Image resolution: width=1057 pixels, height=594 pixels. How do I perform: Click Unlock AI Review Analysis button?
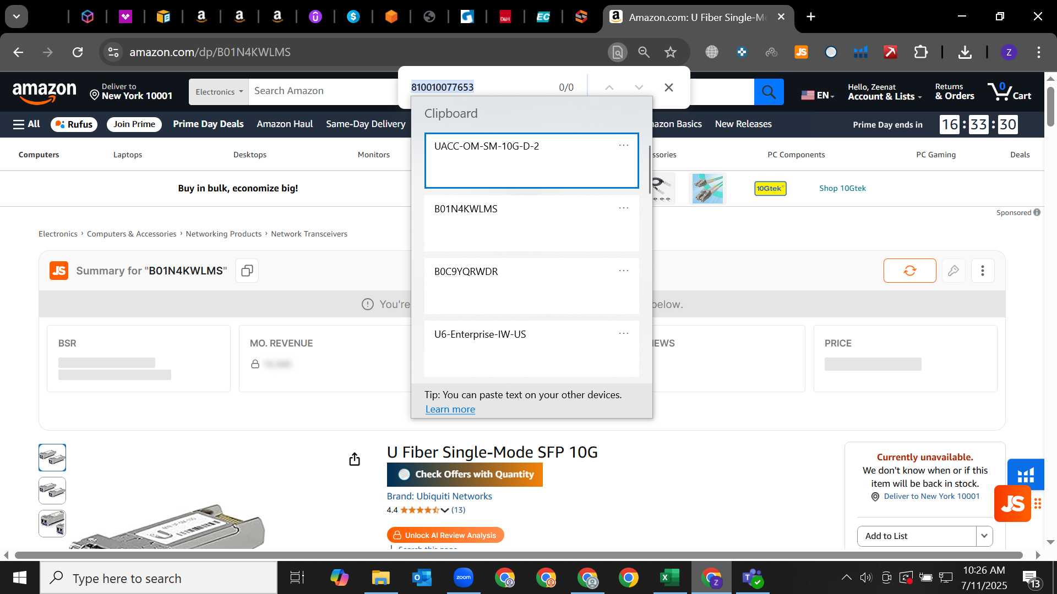pyautogui.click(x=445, y=535)
